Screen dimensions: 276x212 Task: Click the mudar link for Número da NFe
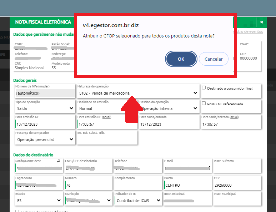pos(44,86)
